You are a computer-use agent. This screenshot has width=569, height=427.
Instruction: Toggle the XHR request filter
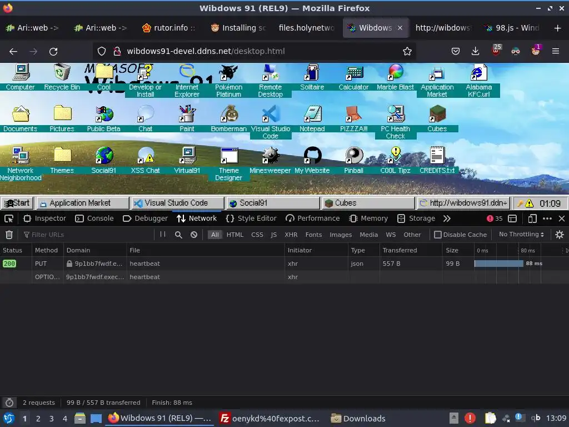click(x=291, y=235)
